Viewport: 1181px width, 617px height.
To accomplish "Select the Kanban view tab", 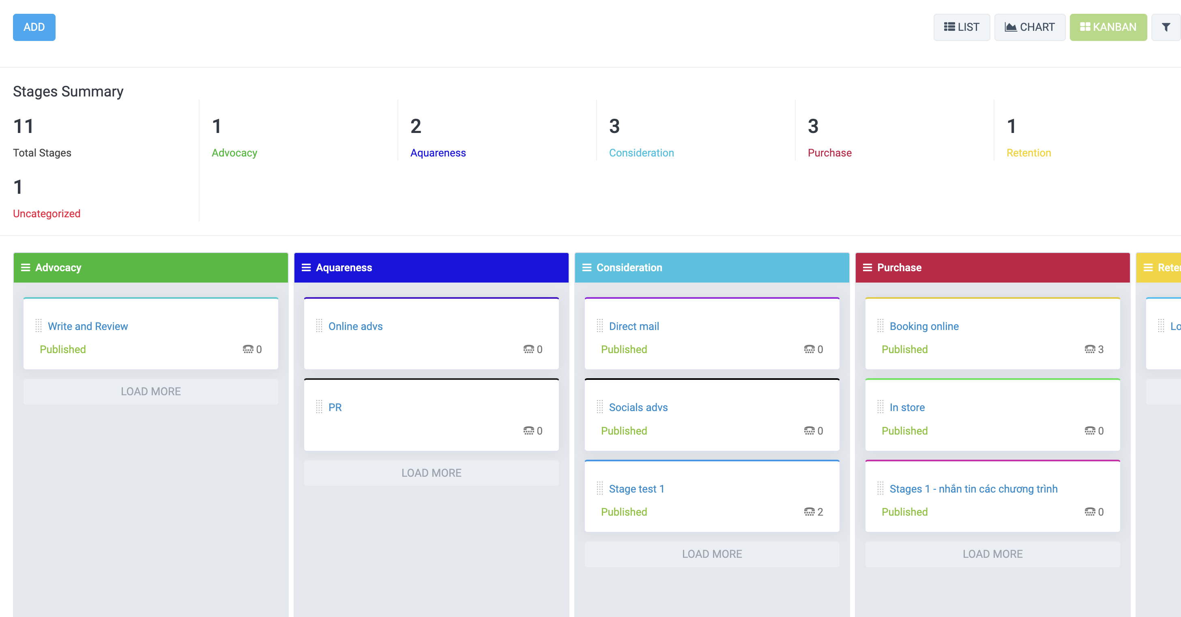I will [x=1108, y=28].
